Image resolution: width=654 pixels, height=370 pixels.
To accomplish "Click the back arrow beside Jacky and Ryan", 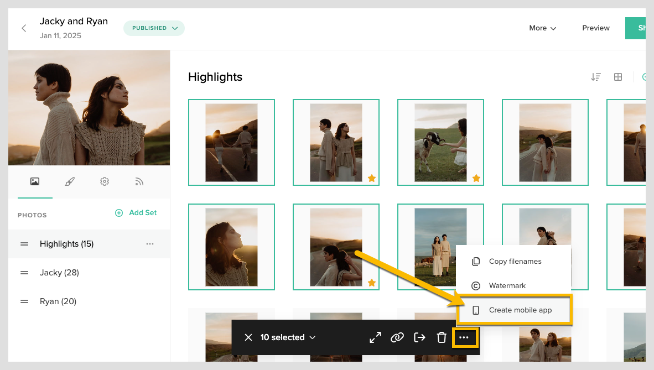I will [24, 28].
